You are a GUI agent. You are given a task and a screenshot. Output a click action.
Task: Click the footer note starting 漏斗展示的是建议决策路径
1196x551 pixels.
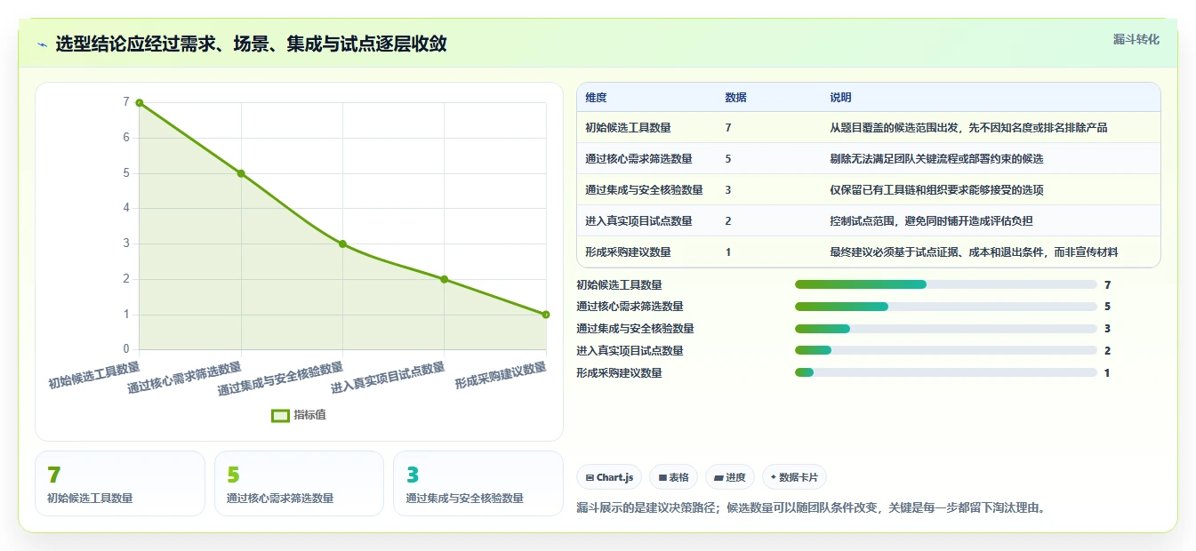click(x=811, y=508)
